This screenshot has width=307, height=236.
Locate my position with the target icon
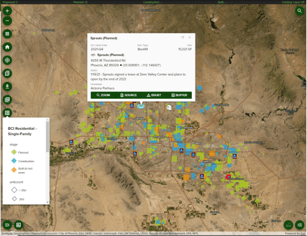pos(7,60)
